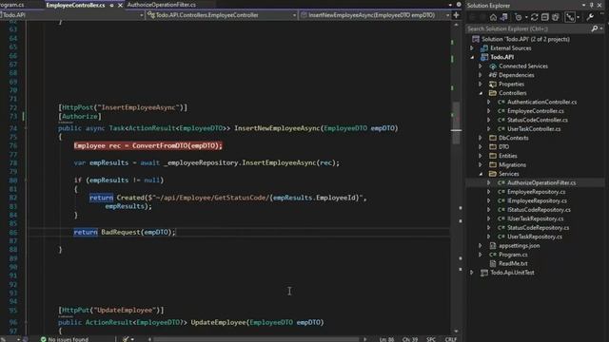
Task: Click the No issues found status indicator
Action: 65,339
